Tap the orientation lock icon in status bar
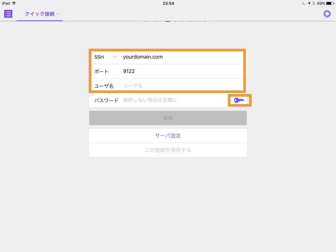This screenshot has height=252, width=336. pos(304,4)
